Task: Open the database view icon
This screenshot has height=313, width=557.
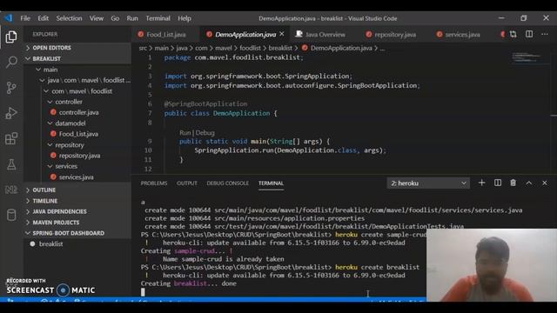Action: pyautogui.click(x=11, y=215)
